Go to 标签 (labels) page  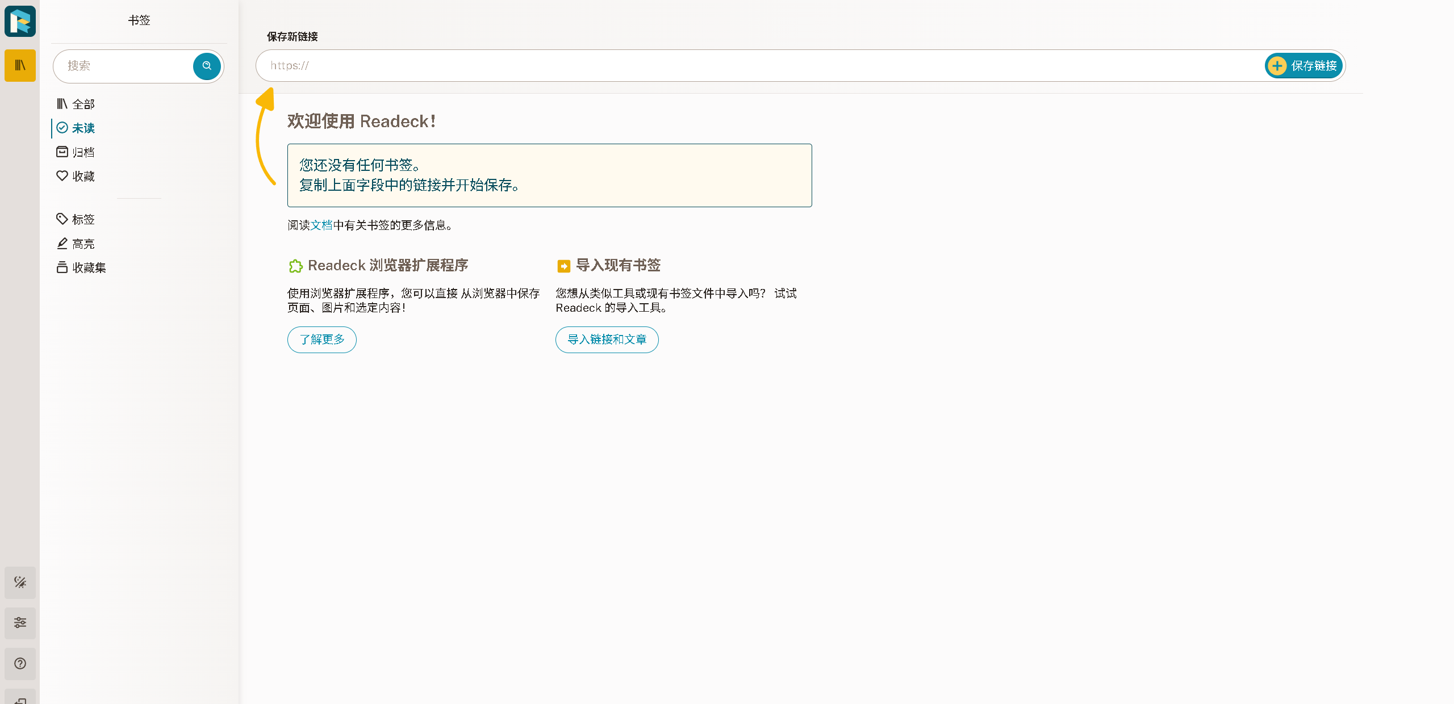83,220
